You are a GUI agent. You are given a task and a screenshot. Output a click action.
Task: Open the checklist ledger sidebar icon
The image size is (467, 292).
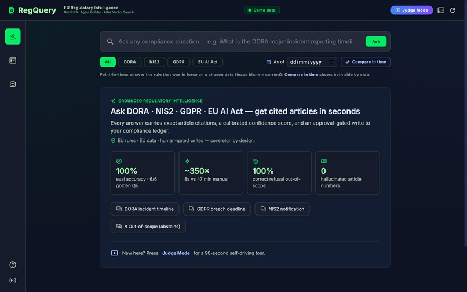pos(13,60)
